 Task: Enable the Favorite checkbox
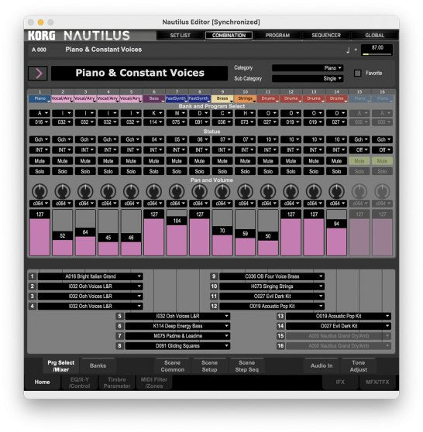[x=358, y=73]
